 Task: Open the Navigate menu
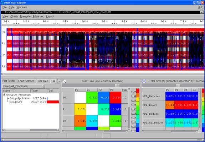[x=25, y=16]
